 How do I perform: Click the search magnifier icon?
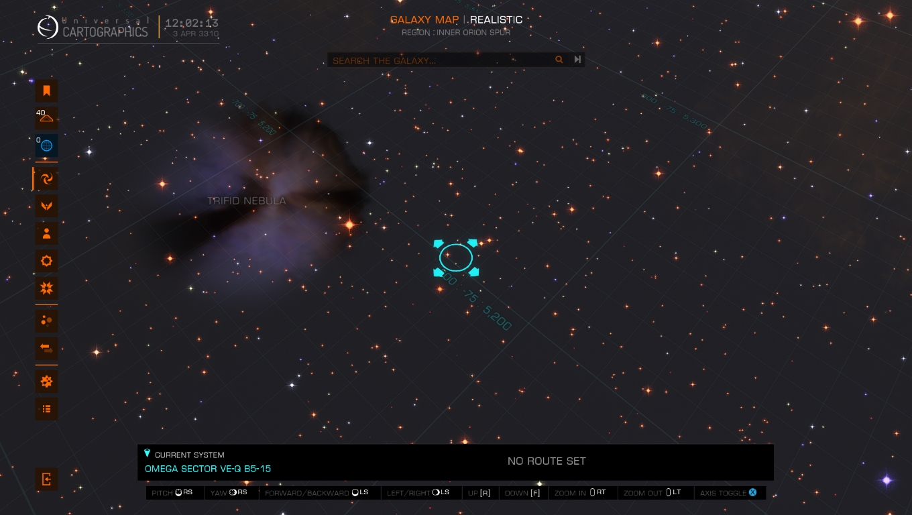tap(559, 60)
